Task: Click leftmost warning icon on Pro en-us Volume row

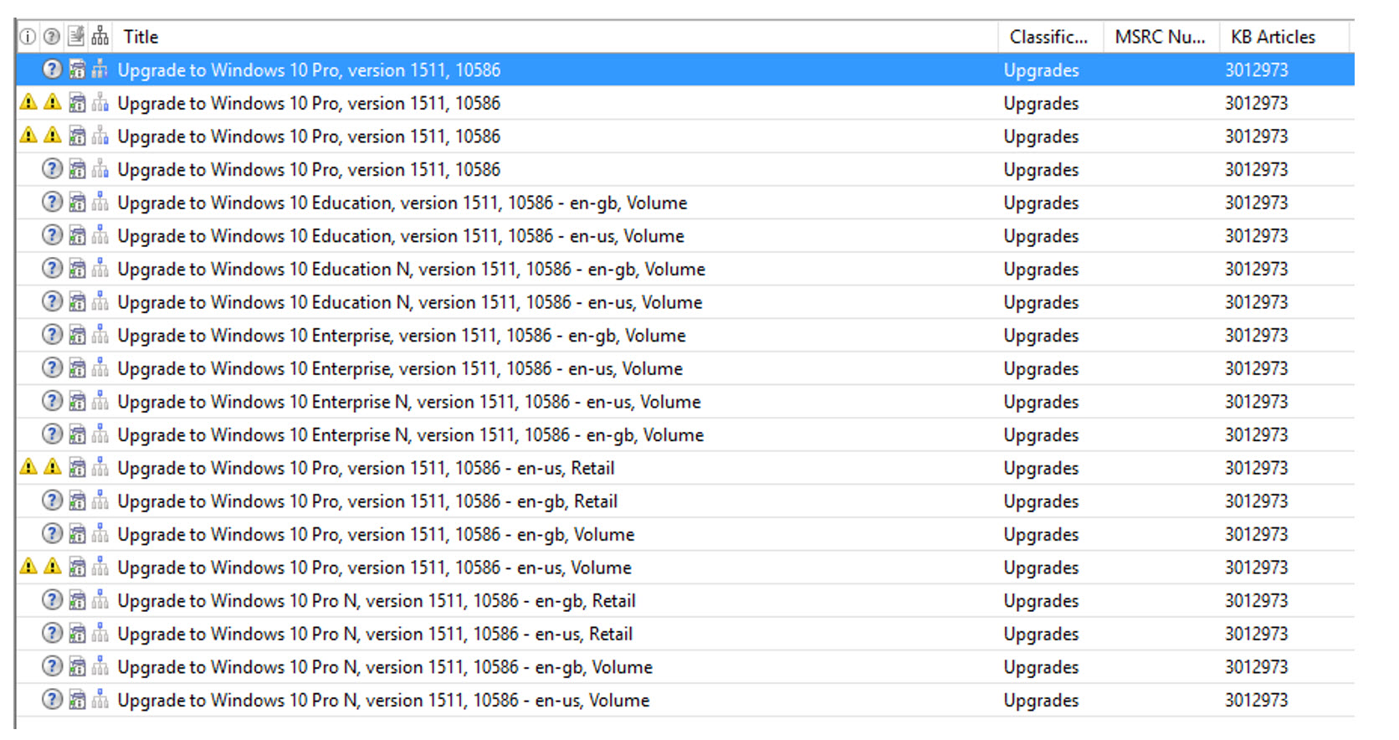Action: (28, 567)
